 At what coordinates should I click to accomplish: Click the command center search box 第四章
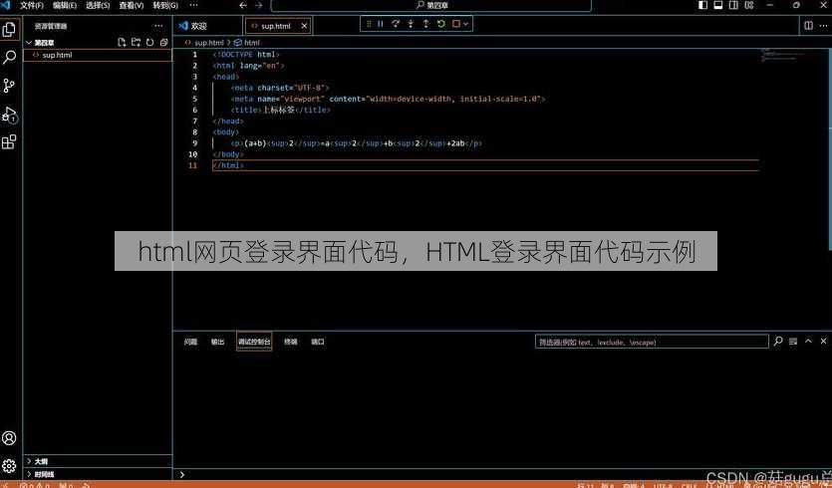tap(430, 5)
